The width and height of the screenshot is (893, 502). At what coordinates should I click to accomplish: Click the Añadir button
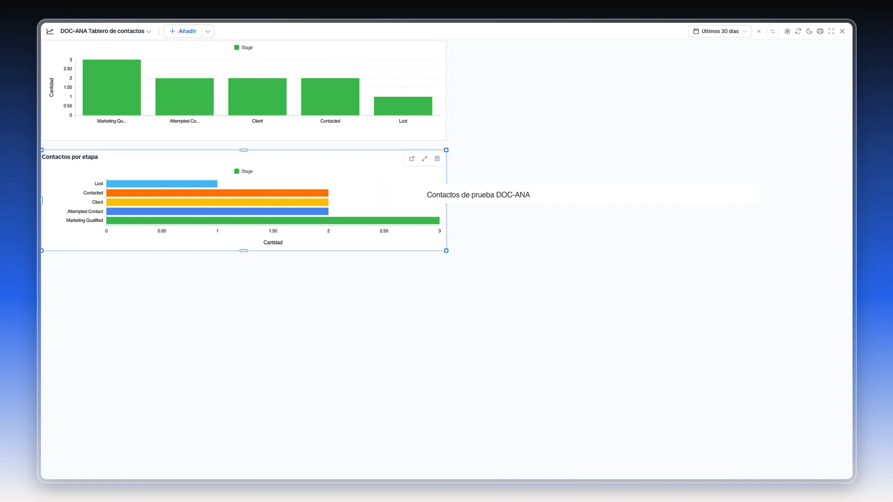tap(183, 31)
